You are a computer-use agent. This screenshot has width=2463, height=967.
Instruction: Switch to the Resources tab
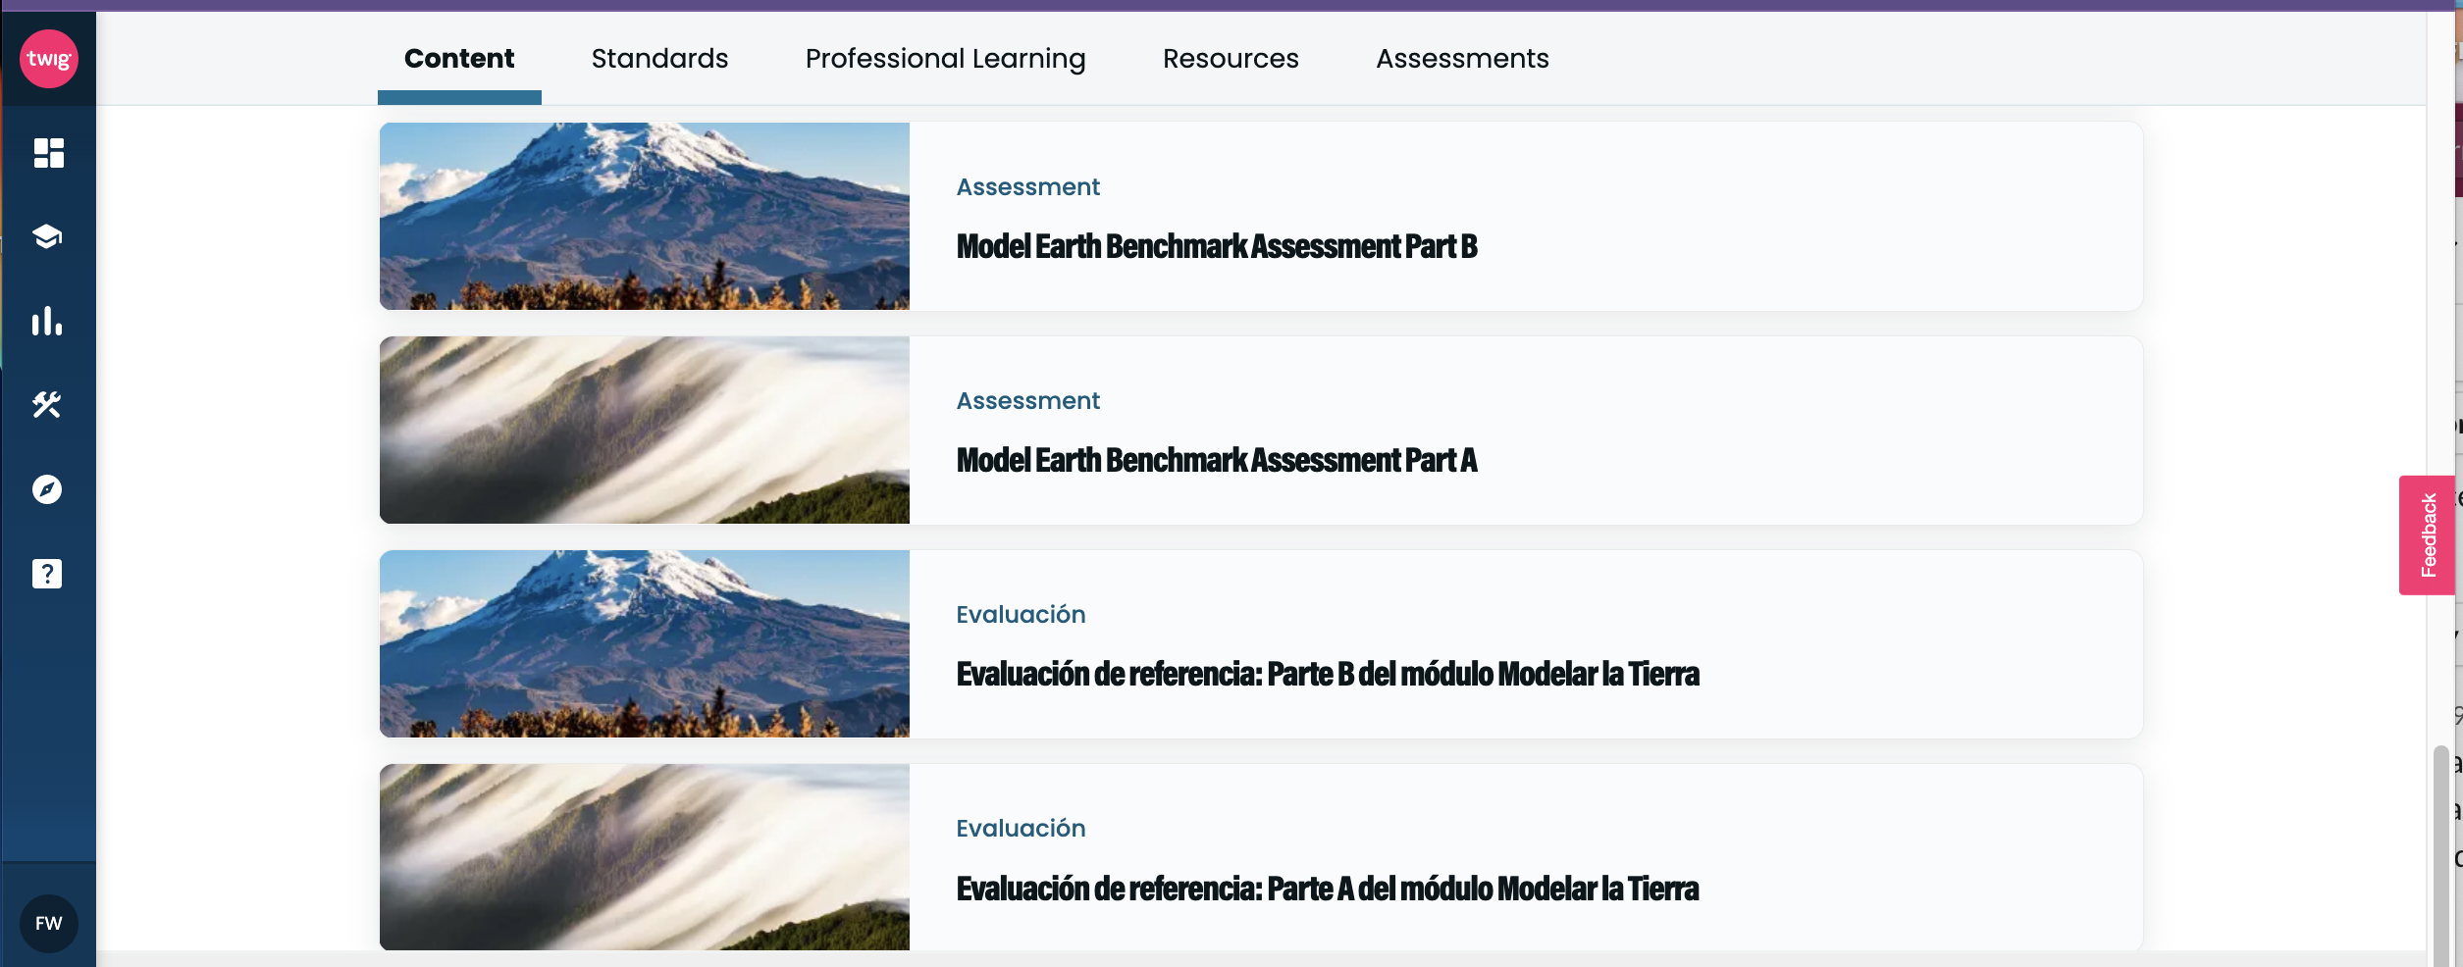tap(1231, 59)
